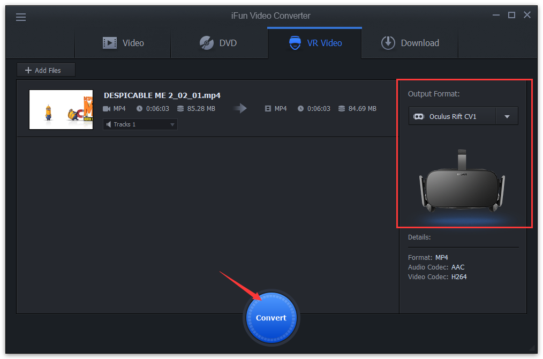Minimize the iFun Video Converter window
The height and width of the screenshot is (359, 543).
click(496, 15)
